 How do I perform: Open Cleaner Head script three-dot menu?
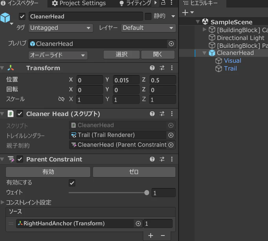tap(172, 114)
